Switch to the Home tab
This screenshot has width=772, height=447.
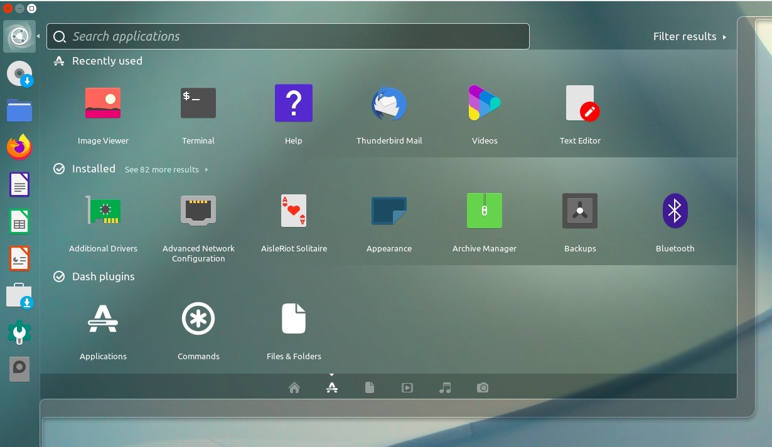pyautogui.click(x=294, y=387)
